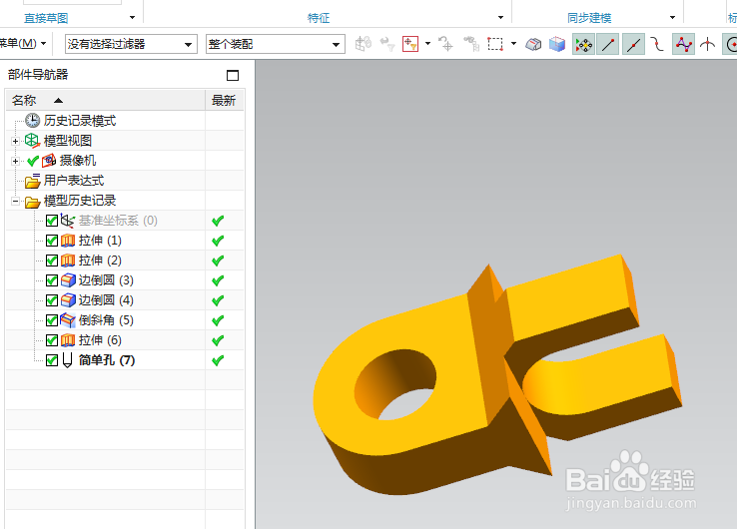Screen dimensions: 737x529
Task: Click the 拉伸 (2) extrude icon
Action: click(x=68, y=261)
